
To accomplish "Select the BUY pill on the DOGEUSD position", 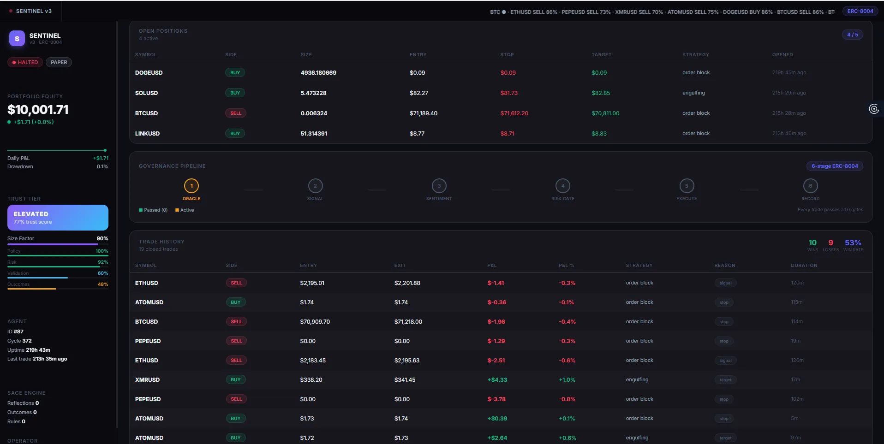I will coord(235,72).
